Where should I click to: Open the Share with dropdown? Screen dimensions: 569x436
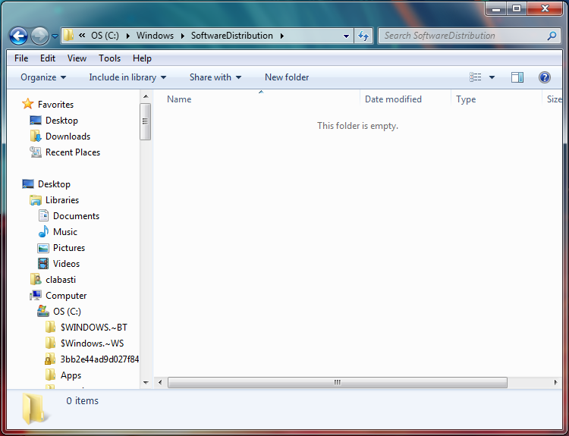[x=215, y=77]
